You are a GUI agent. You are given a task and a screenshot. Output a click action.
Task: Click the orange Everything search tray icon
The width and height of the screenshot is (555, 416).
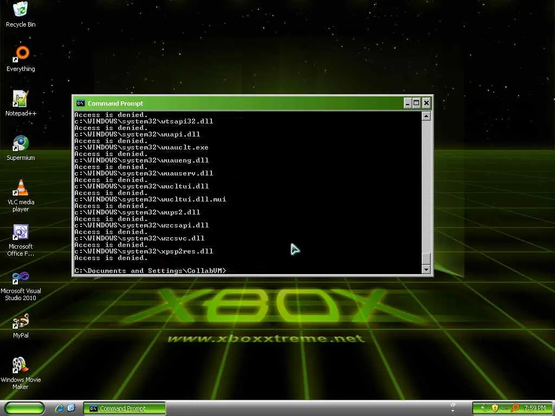tap(515, 408)
